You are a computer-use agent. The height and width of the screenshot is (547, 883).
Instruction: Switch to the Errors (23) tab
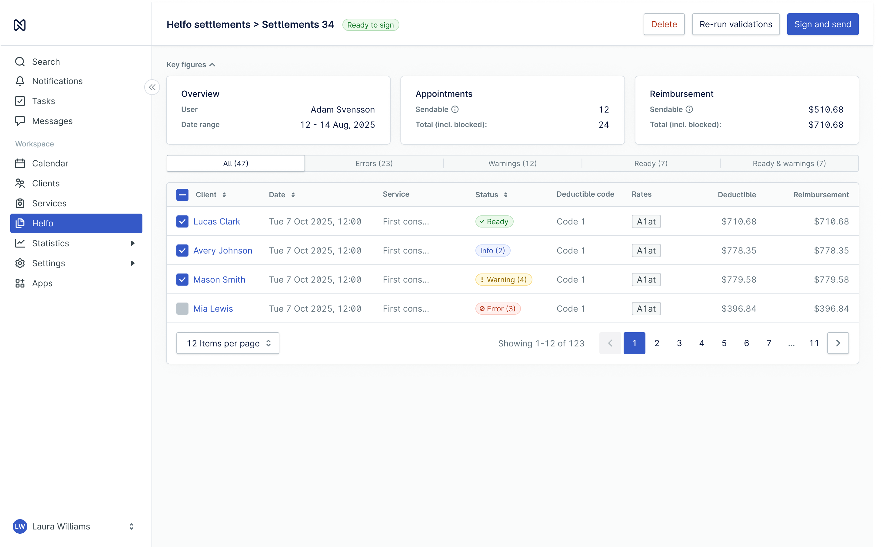(x=374, y=163)
